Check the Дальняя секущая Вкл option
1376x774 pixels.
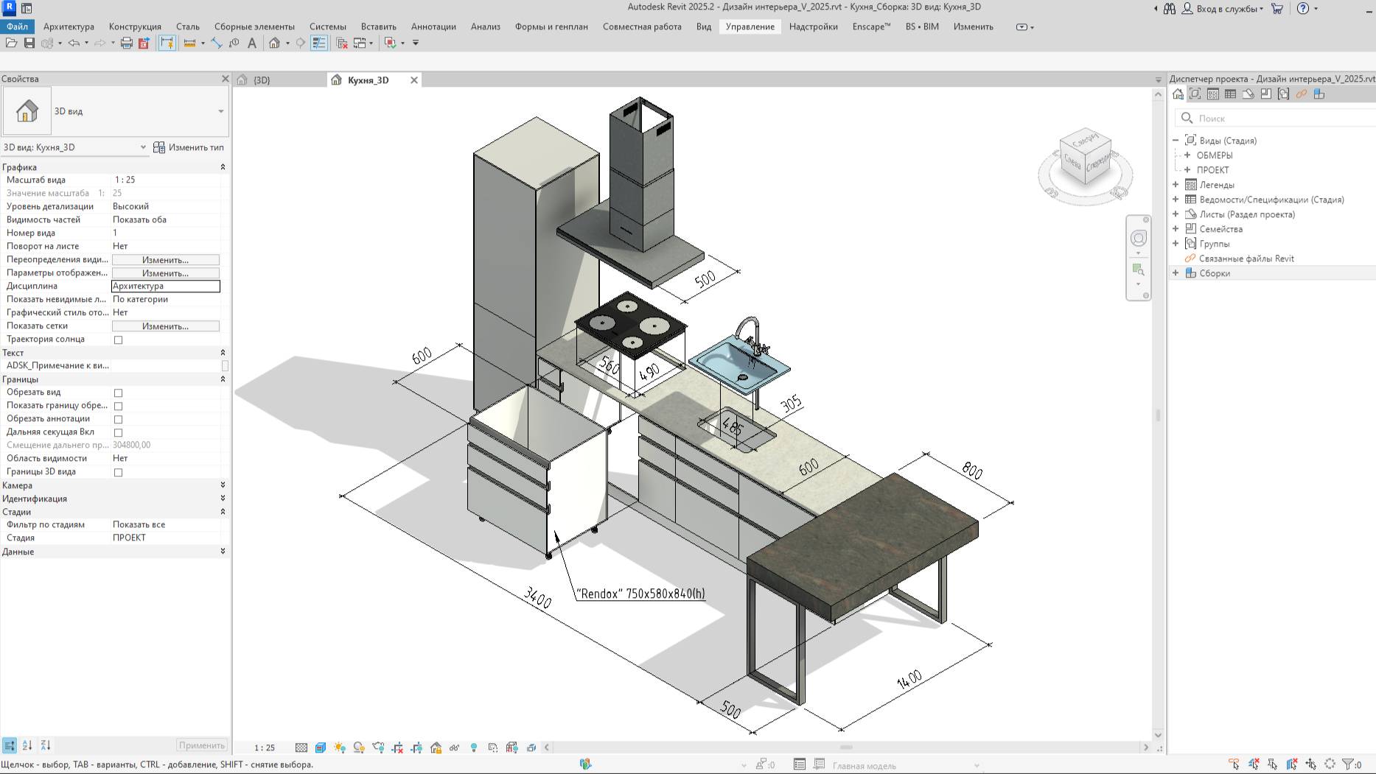(x=119, y=432)
